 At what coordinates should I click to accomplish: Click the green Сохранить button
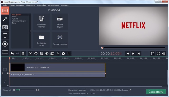(x=156, y=92)
